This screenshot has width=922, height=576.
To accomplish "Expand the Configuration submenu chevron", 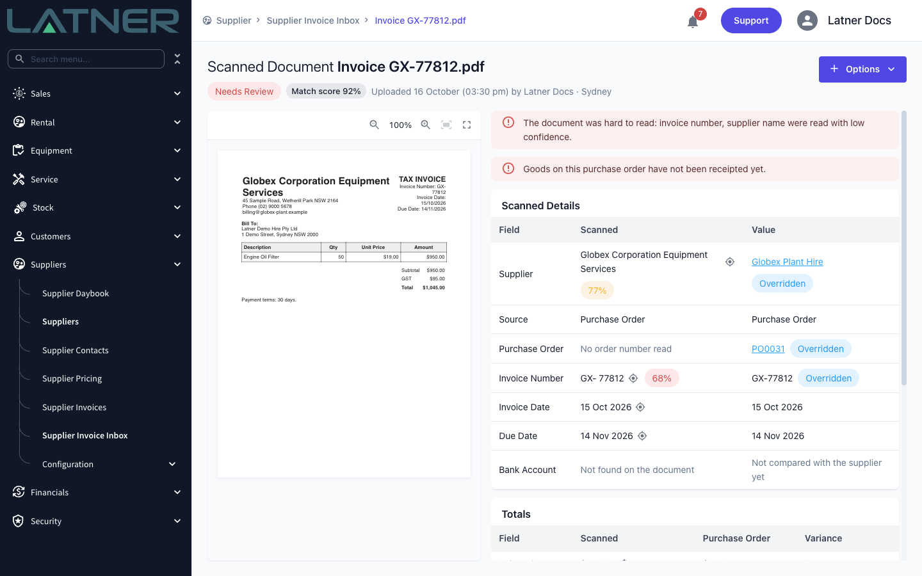I will click(x=172, y=464).
